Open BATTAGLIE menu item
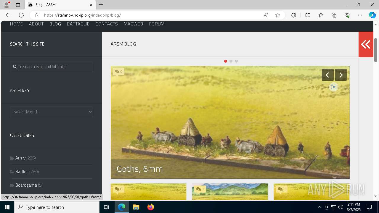 pos(78,24)
